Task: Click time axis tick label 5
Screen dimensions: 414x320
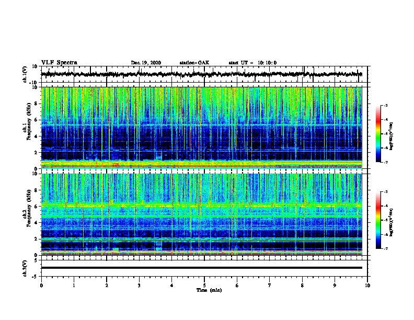Action: 204,285
